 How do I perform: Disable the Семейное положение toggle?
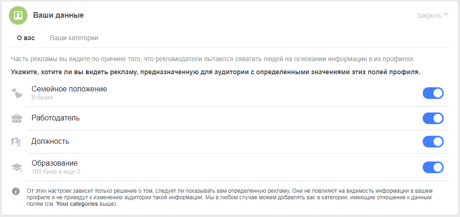coord(433,93)
